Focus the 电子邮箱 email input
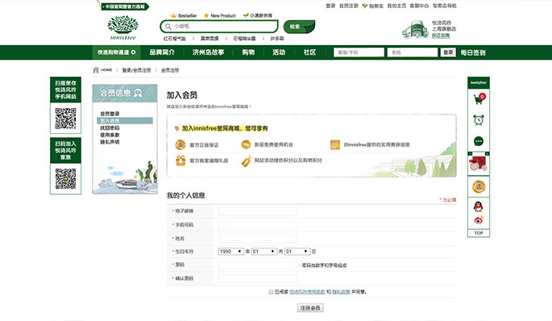Screen dimensions: 552x321 (x=257, y=211)
